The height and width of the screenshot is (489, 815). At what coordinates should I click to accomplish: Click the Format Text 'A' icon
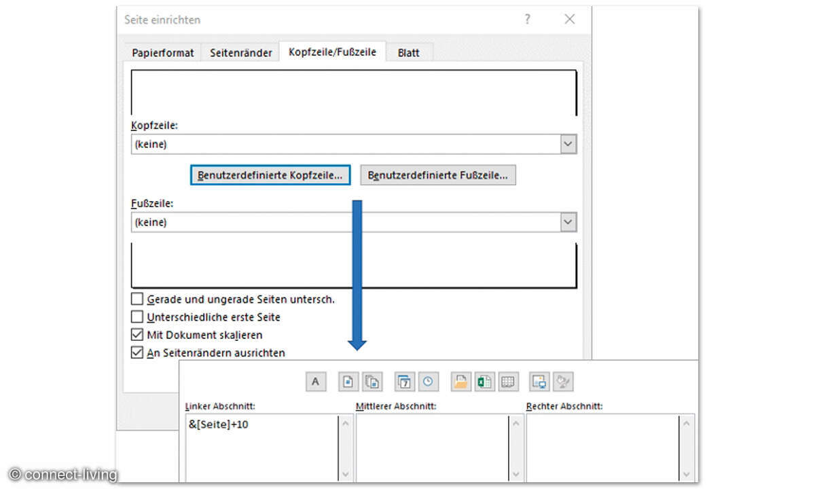315,382
